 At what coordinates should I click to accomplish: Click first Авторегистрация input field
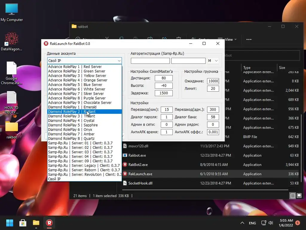(150, 61)
